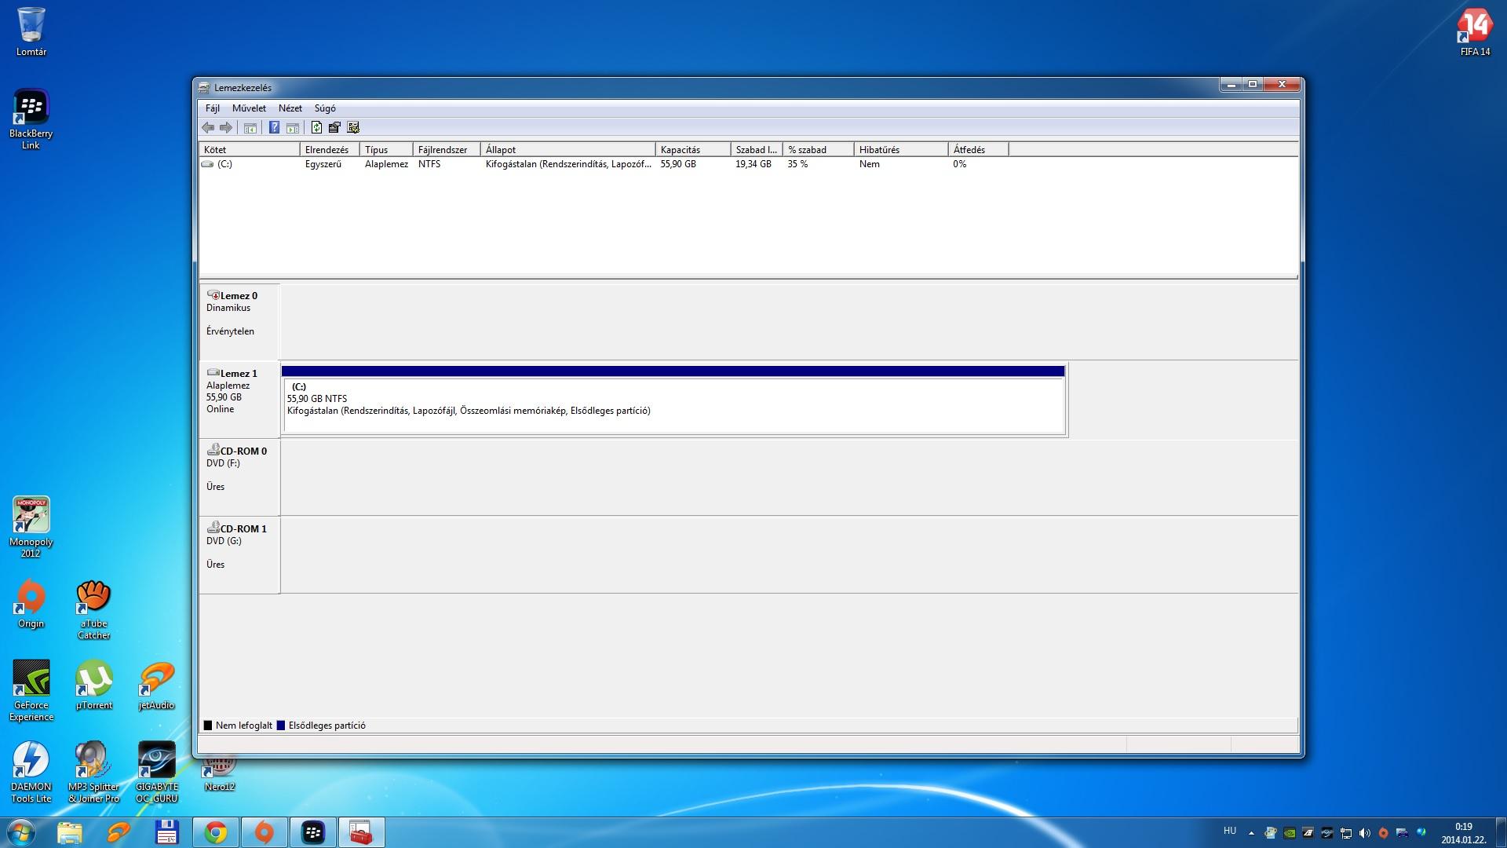Open the Lomtár recycle bin icon

31,32
